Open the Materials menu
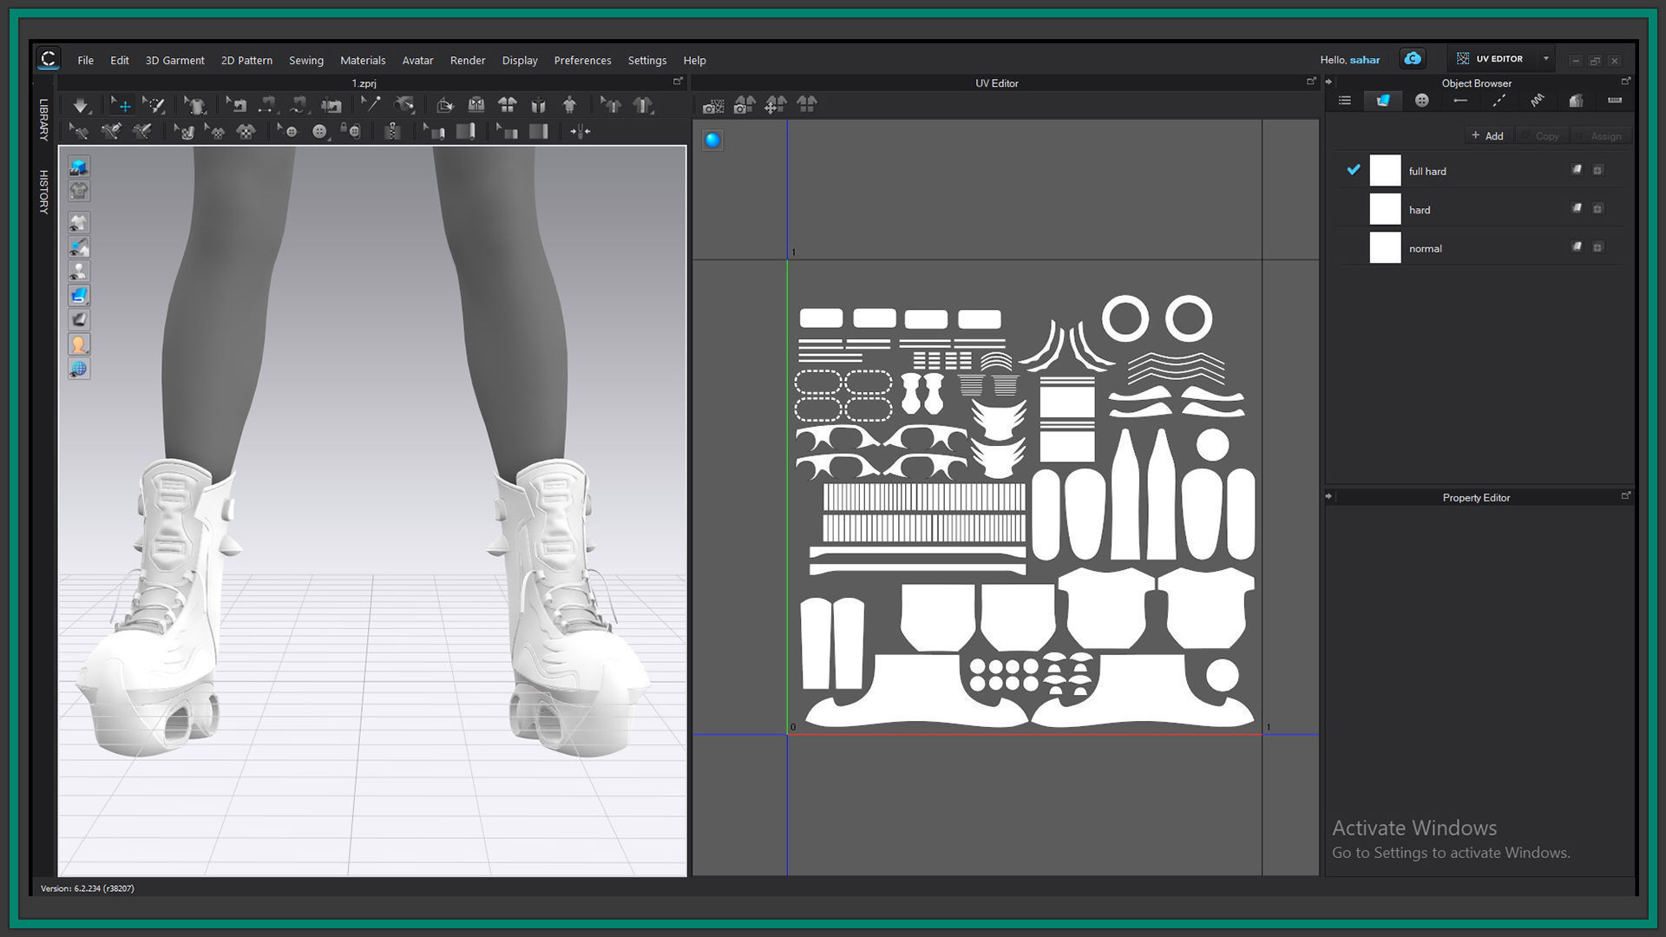Screen dimensions: 1666x937 pyautogui.click(x=363, y=60)
